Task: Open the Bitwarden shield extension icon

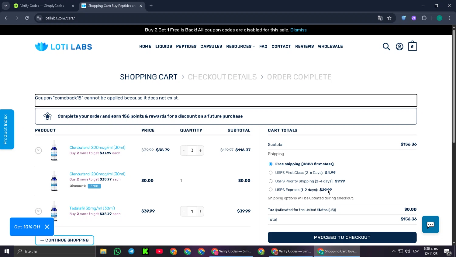Action: coord(404,18)
